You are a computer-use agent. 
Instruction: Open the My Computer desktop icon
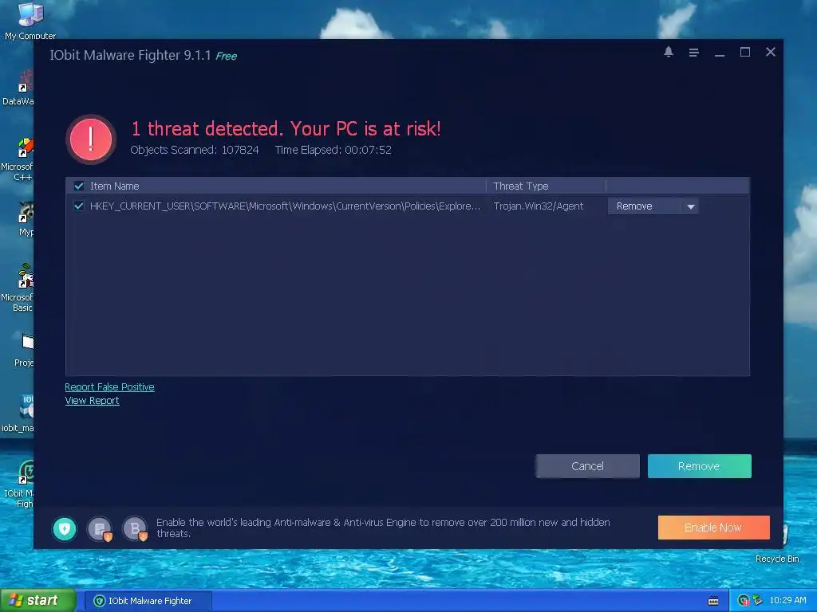coord(30,21)
